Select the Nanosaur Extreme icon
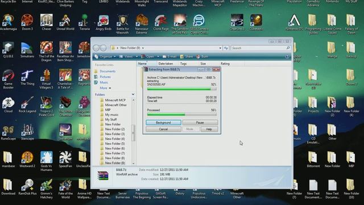The width and height of the screenshot is (364, 205). [x=142, y=24]
